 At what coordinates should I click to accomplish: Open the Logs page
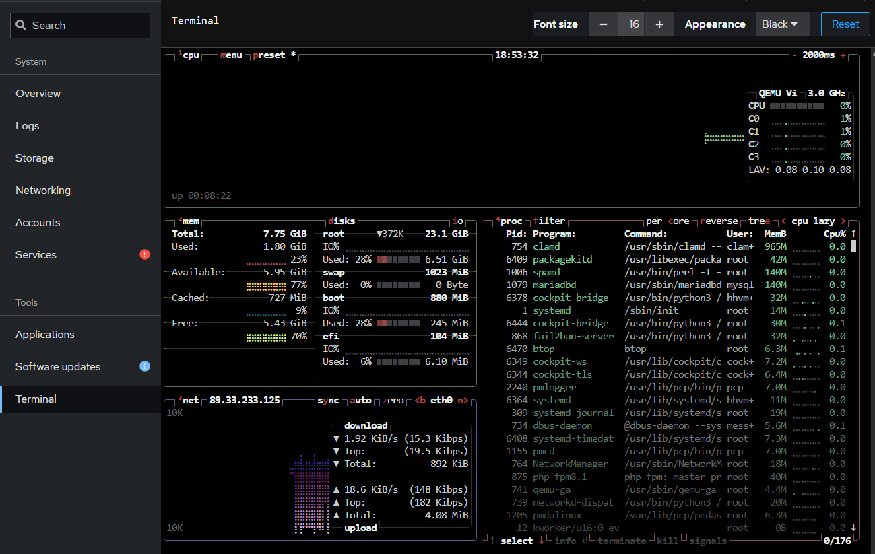81,126
